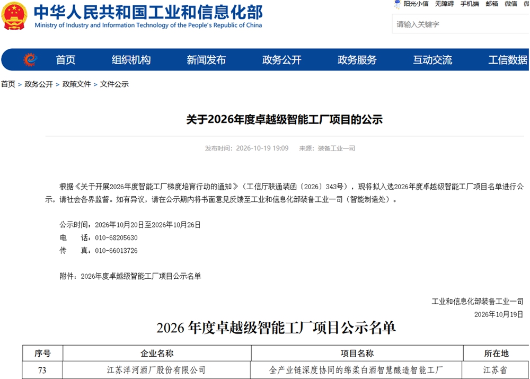Screen dimensions: 530x379
Task: Click table cell with number 73
Action: point(42,370)
